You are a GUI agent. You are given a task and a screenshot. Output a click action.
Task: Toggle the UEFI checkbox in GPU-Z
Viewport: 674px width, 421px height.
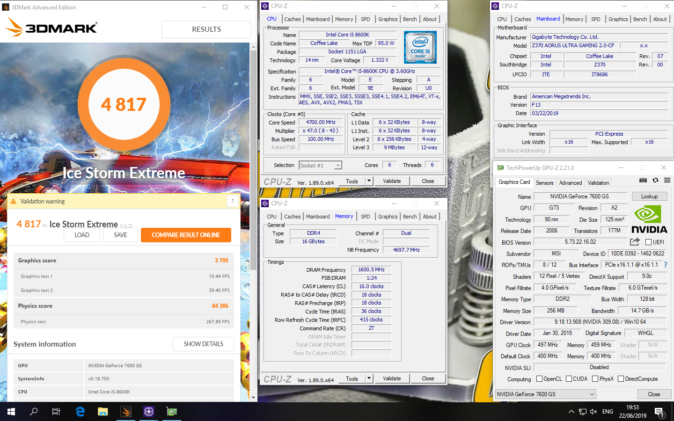[648, 242]
